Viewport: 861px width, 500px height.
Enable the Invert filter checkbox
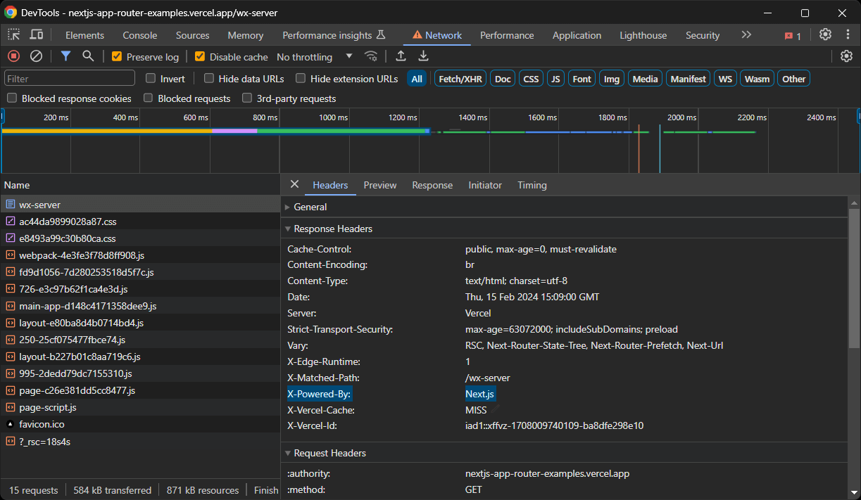click(x=150, y=78)
